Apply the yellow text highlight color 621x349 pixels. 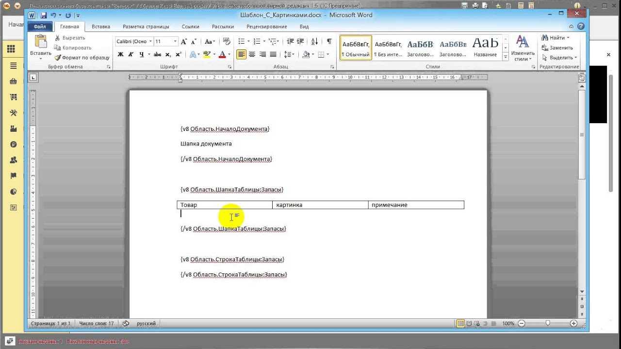208,54
